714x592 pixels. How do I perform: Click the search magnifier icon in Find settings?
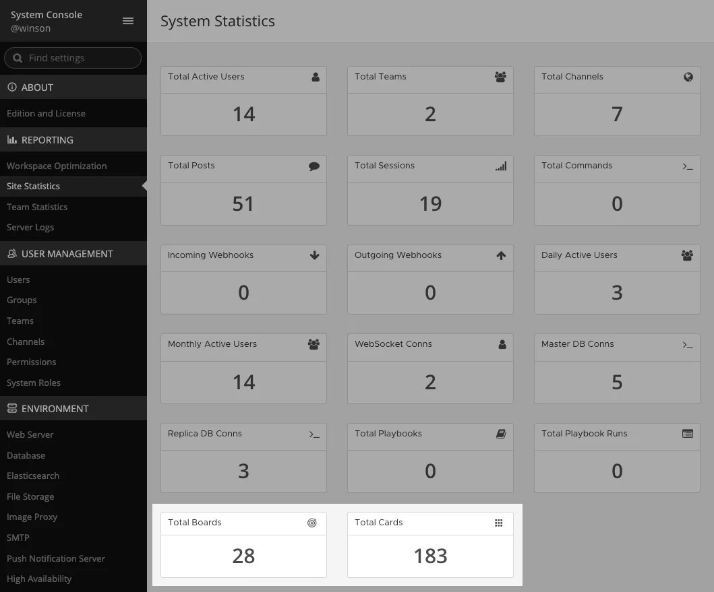click(x=18, y=58)
